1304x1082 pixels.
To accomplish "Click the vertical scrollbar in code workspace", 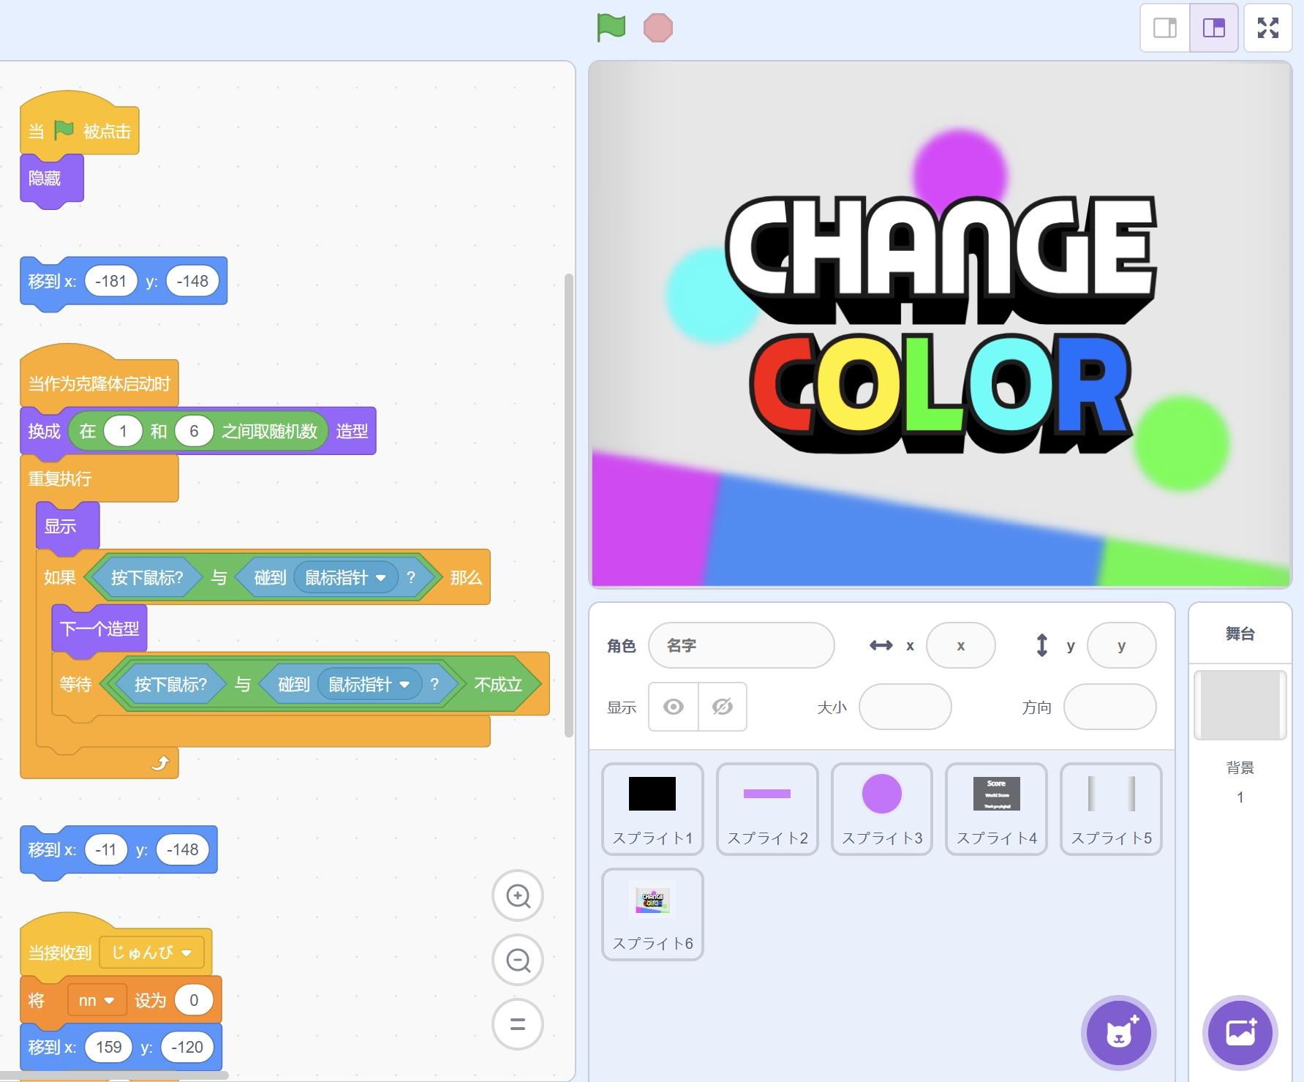I will pyautogui.click(x=569, y=505).
